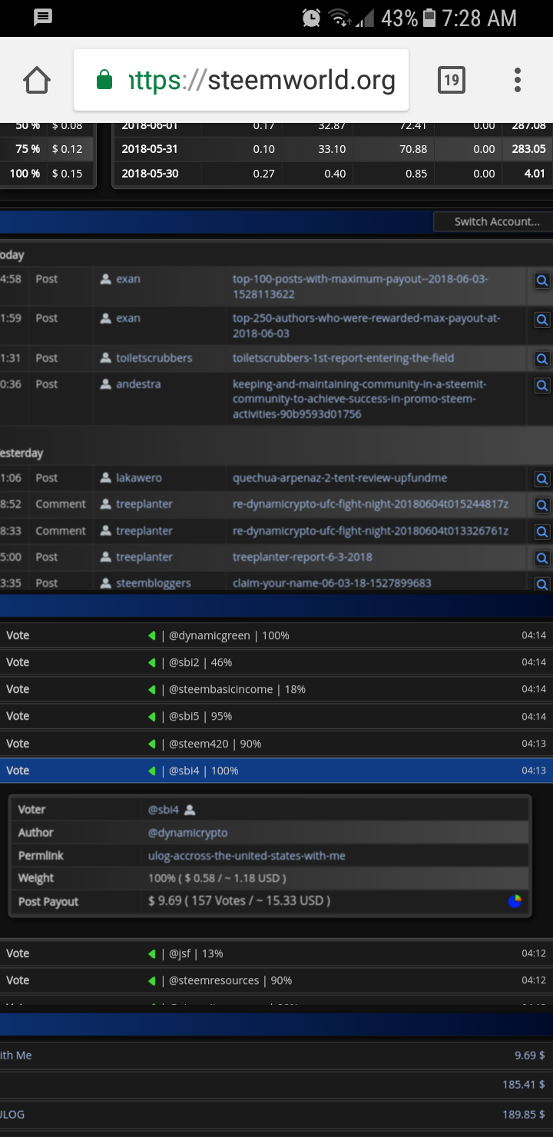
Task: Open the tab switcher showing 19 tabs
Action: (x=452, y=80)
